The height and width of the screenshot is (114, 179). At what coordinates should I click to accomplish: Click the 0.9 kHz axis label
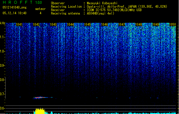click(x=2, y=66)
